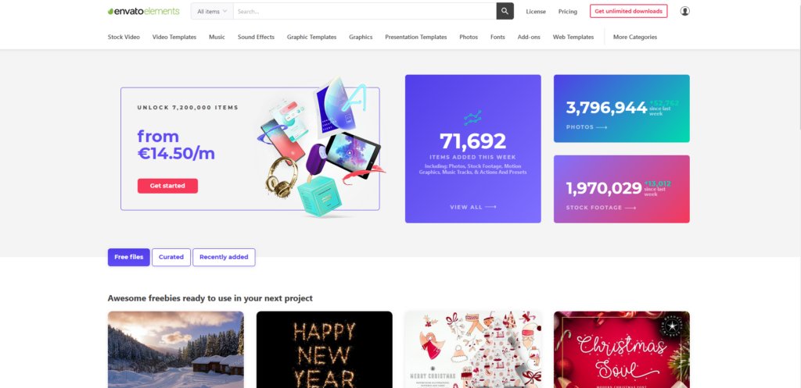Click VIEW ALL arrow link
This screenshot has width=801, height=388.
473,207
